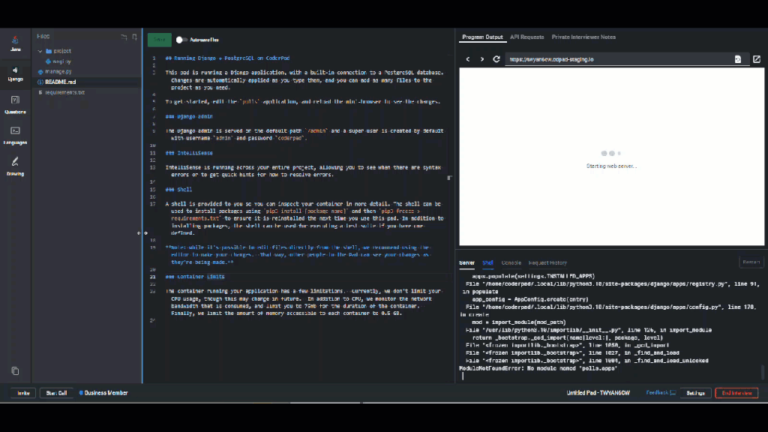Open the Languages sidebar icon
The image size is (768, 432).
click(x=15, y=134)
